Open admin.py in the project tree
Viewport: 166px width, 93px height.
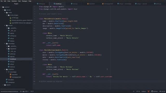[13, 54]
